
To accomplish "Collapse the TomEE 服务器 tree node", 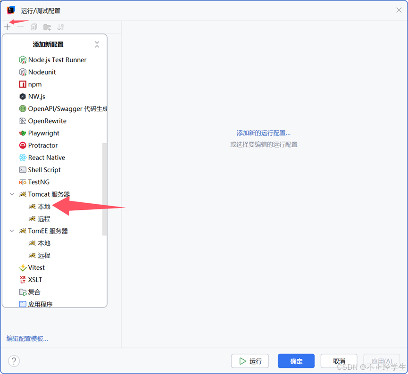I will click(12, 231).
